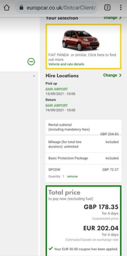Click the GBP 178.35 total price

pos(101,207)
